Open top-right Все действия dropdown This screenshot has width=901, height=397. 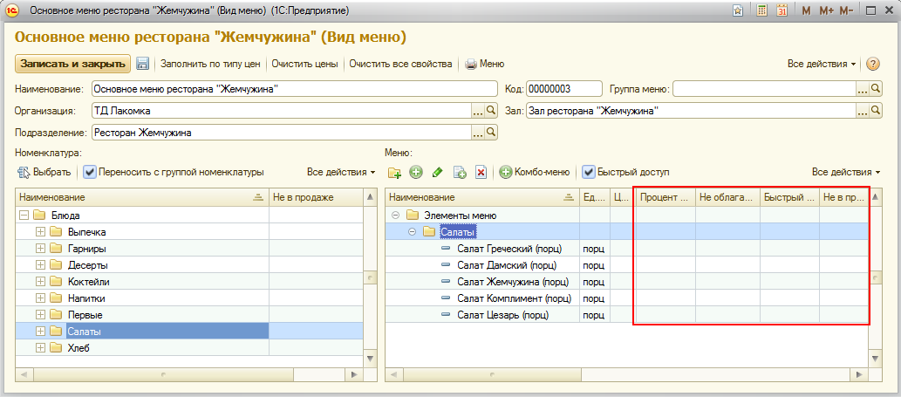[x=823, y=64]
